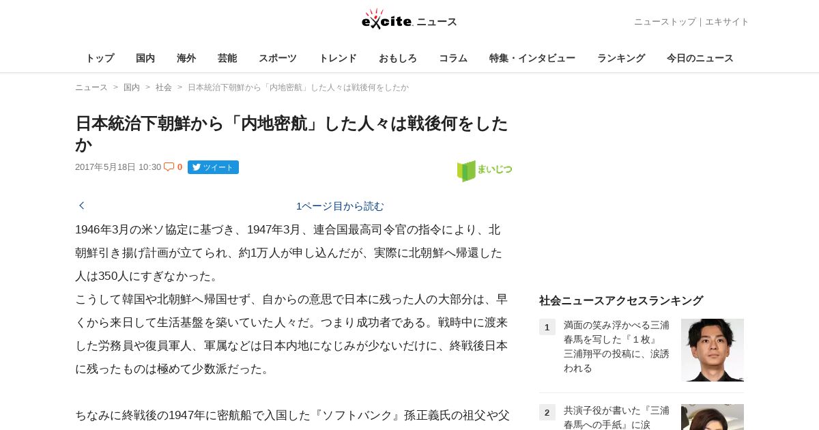Screen dimensions: 819x430
Task: Click the comment count 0
Action: (x=180, y=167)
